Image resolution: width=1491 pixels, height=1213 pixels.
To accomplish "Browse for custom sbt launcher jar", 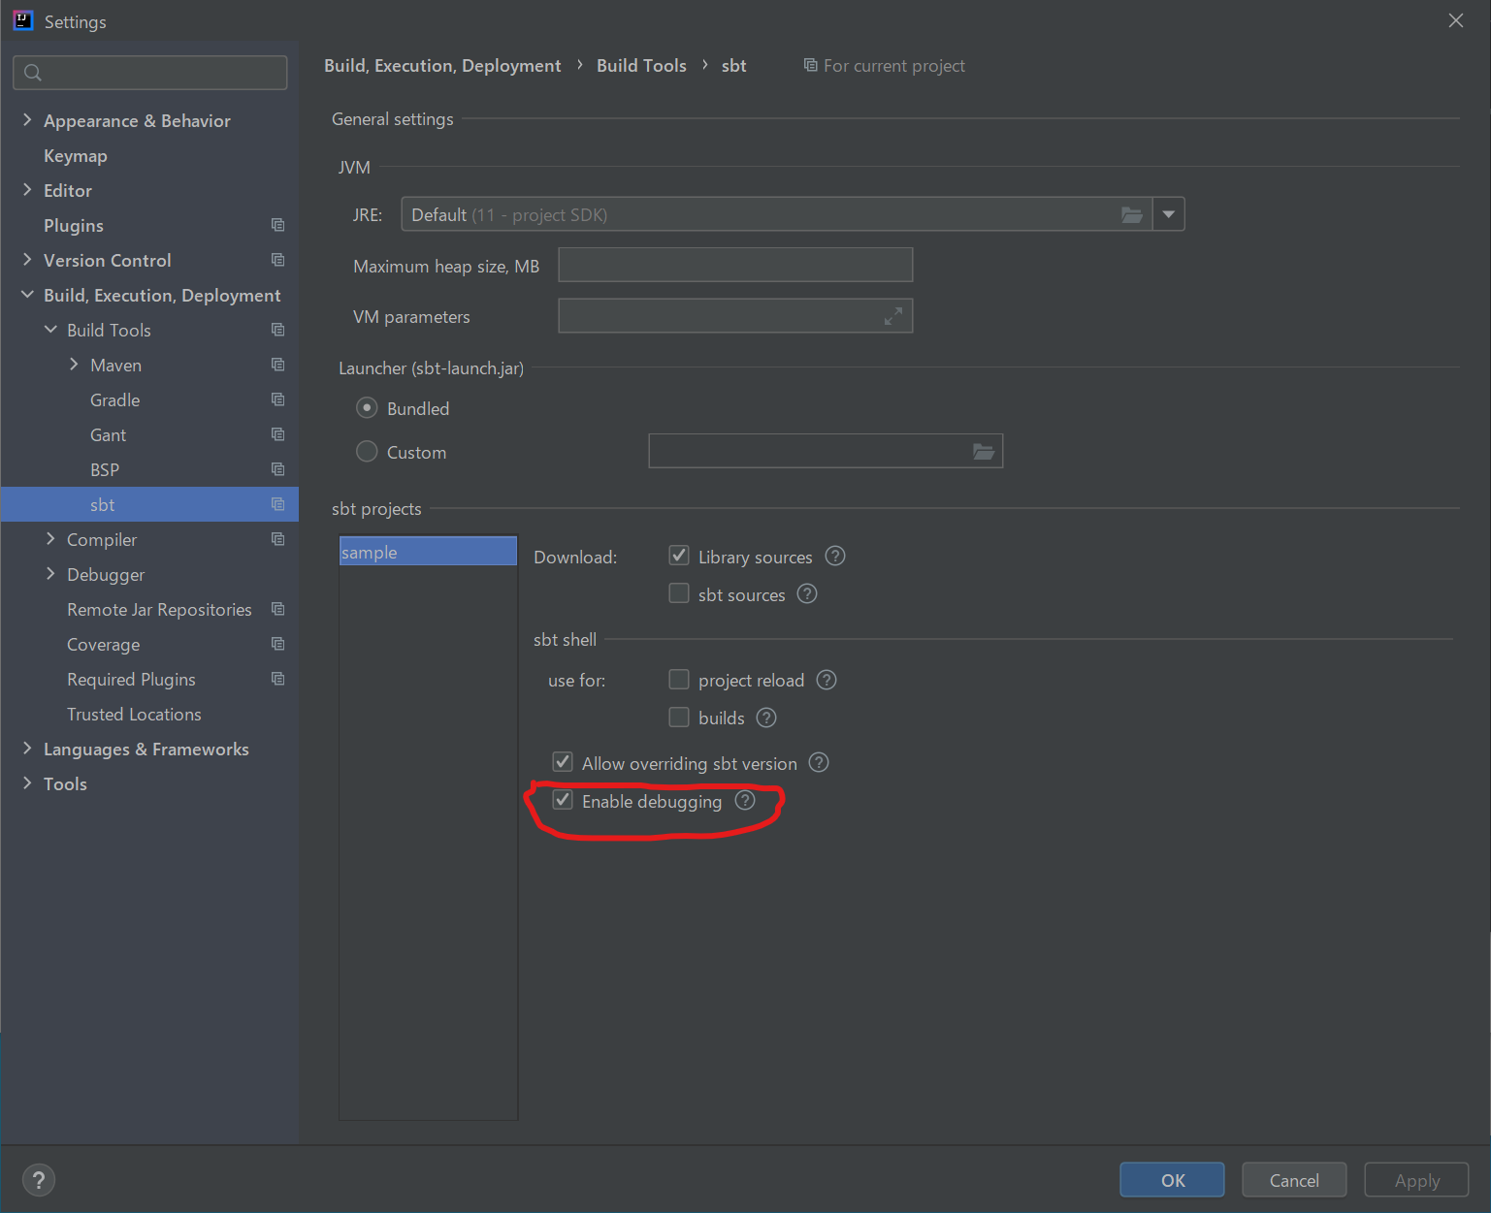I will tap(984, 451).
